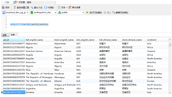Click the Niue short_english_name cell
Image resolution: width=172 pixels, height=97 pixels.
65,70
